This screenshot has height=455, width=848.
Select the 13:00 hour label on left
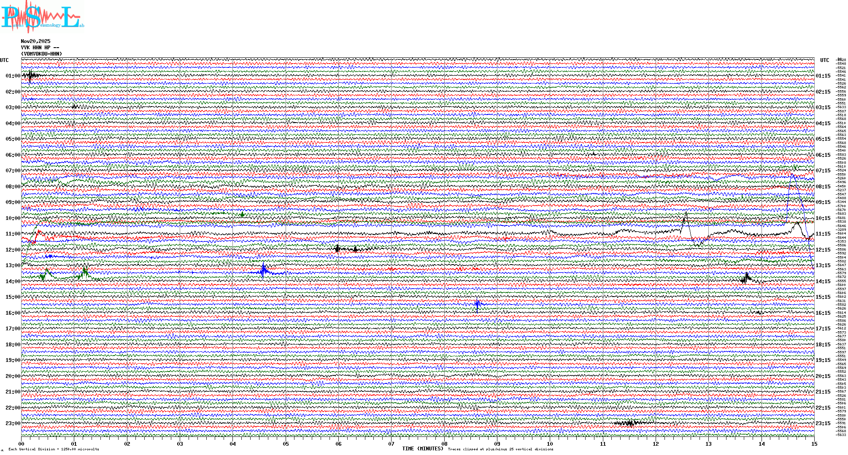13,265
